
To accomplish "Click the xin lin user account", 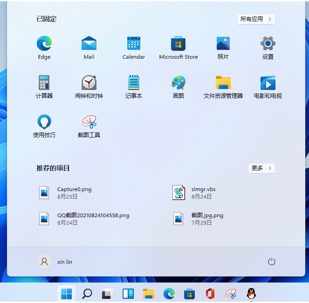I will 55,262.
